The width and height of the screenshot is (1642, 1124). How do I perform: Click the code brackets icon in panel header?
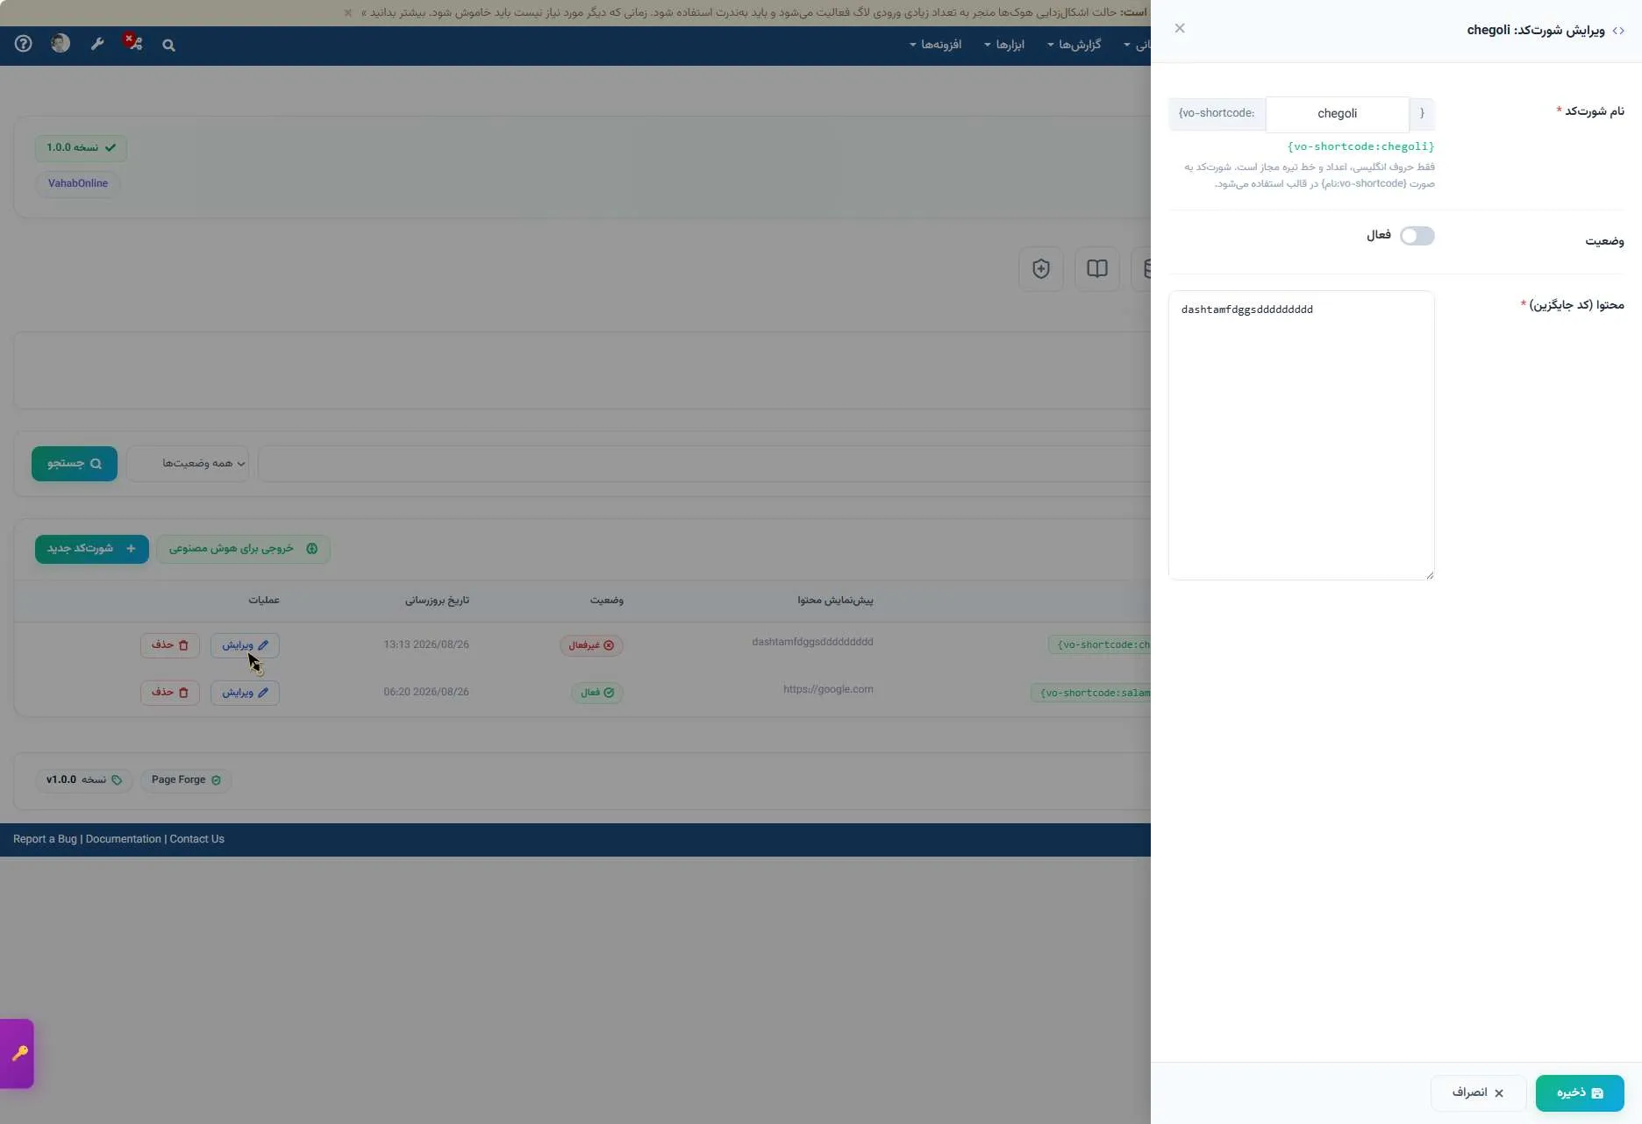click(1618, 31)
